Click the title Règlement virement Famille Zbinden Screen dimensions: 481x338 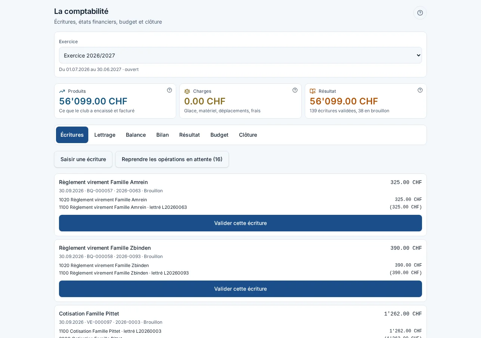(x=105, y=248)
